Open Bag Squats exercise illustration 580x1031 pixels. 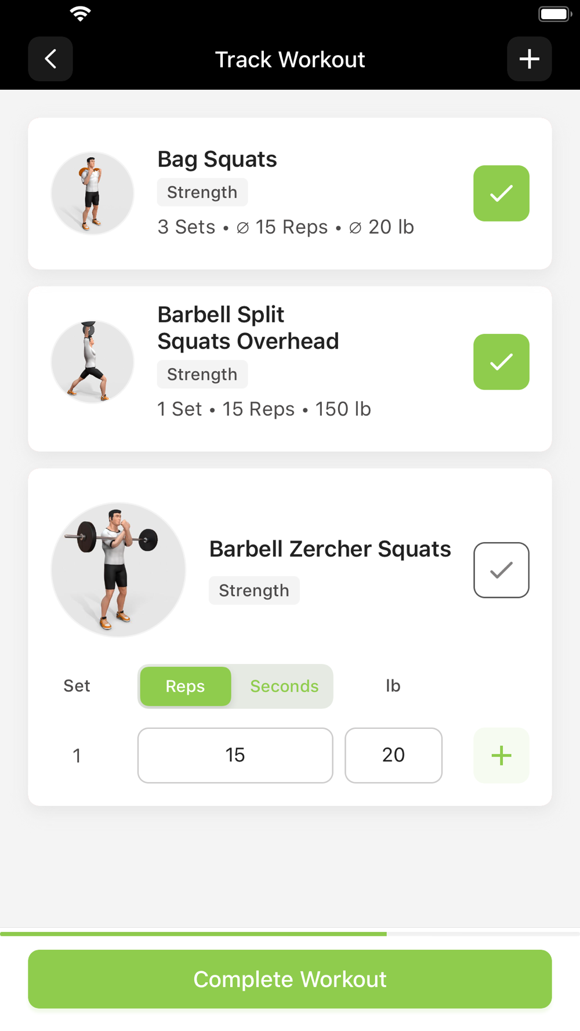pyautogui.click(x=92, y=193)
